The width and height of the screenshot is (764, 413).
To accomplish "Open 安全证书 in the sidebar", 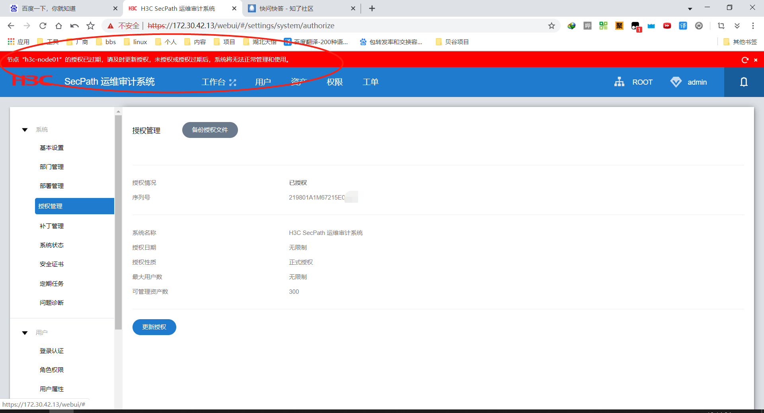I will pyautogui.click(x=52, y=264).
